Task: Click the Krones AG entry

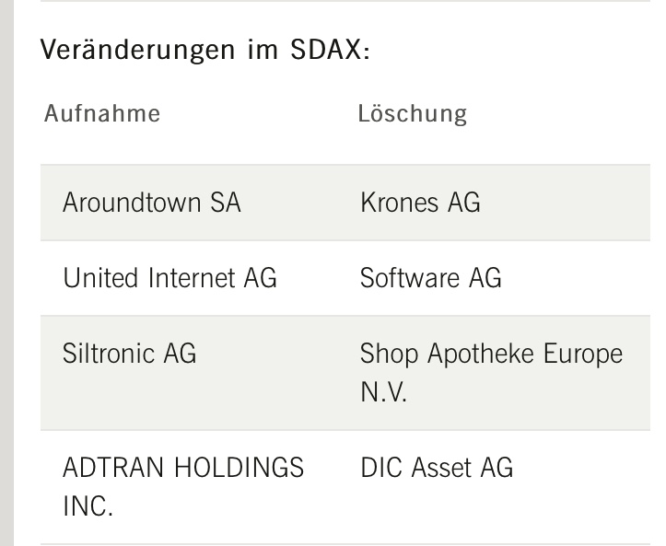Action: [x=420, y=203]
